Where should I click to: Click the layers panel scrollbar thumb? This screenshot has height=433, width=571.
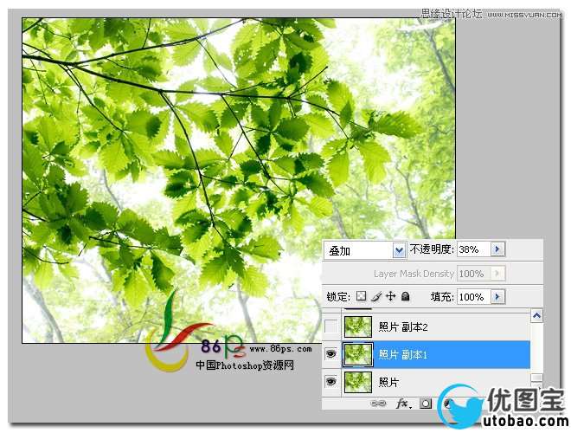pos(536,378)
